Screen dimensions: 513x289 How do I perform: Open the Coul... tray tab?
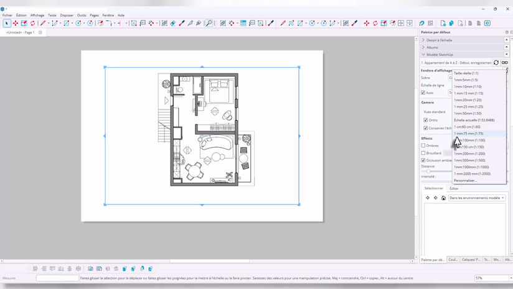coord(453,260)
